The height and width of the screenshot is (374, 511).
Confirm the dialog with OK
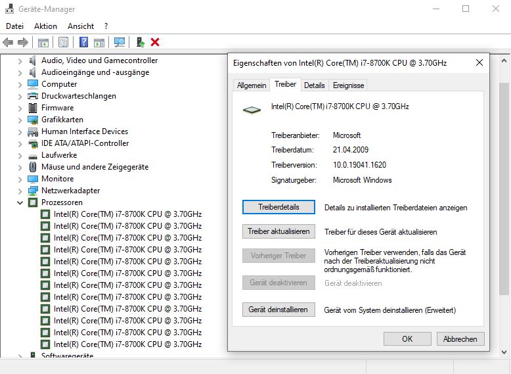(x=407, y=339)
